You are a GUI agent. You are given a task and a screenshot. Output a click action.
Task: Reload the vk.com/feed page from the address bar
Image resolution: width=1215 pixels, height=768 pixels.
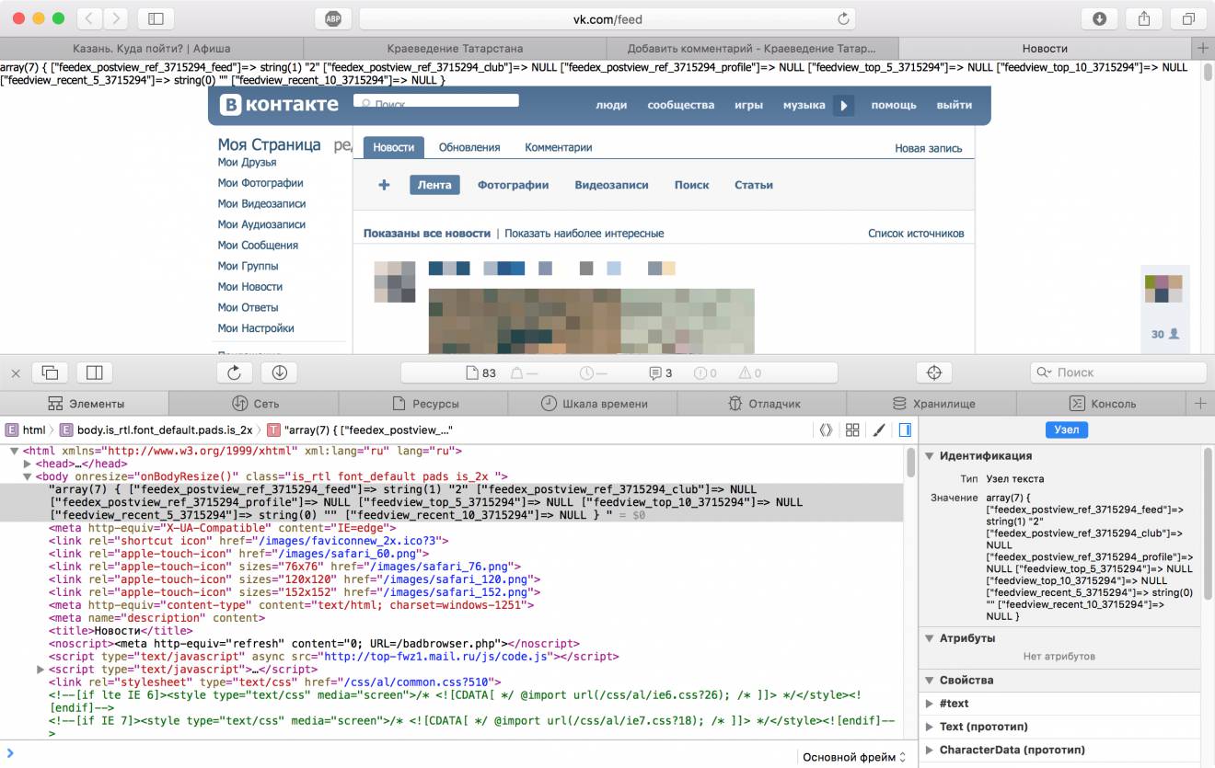click(842, 18)
